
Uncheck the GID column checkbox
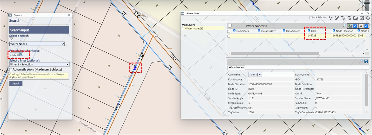(x=309, y=31)
